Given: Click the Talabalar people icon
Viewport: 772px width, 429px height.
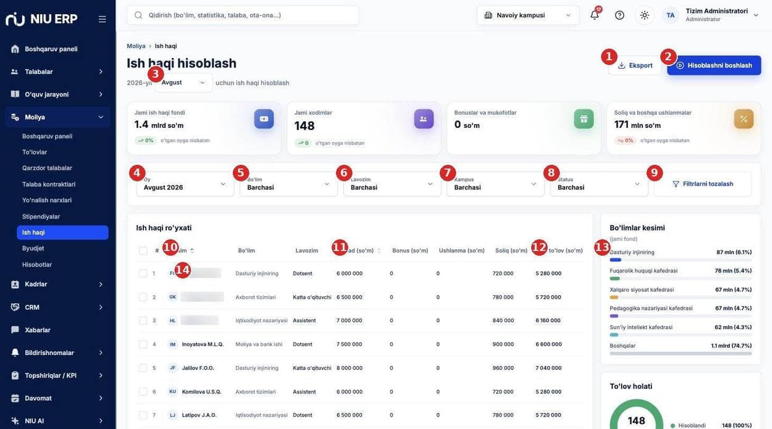Looking at the screenshot, I should tap(15, 72).
